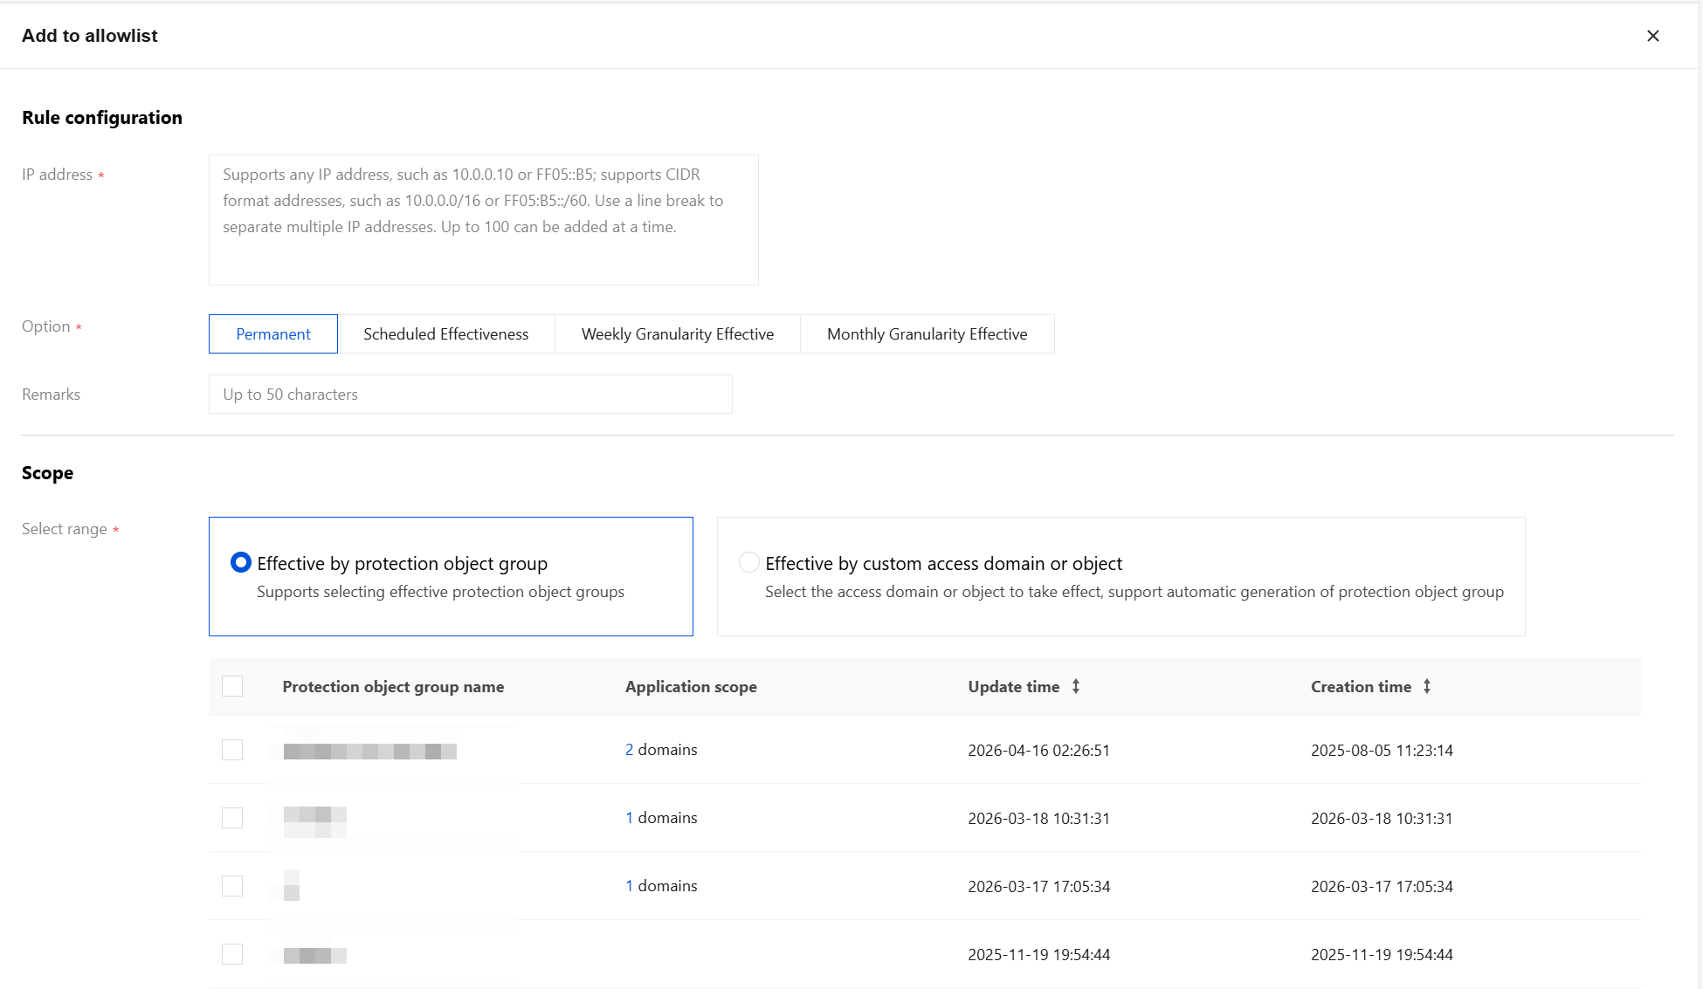The height and width of the screenshot is (989, 1703).
Task: Select the Permanent option
Action: tap(272, 334)
